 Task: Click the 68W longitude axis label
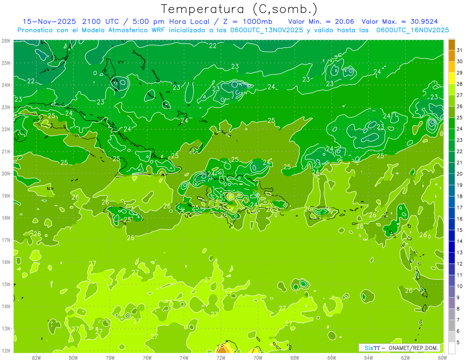295,357
